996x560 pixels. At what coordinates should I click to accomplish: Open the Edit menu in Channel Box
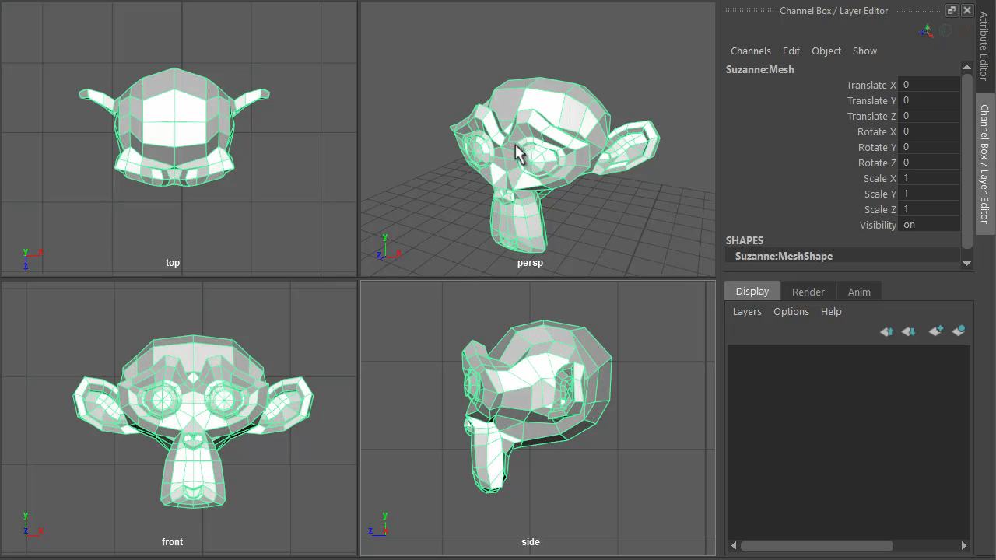[x=791, y=51]
